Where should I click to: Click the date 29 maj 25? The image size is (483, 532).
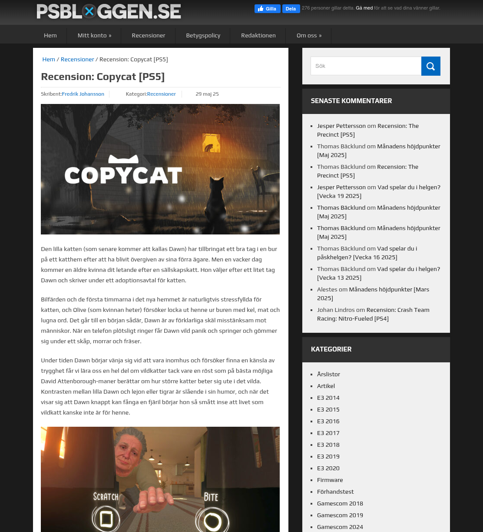point(207,94)
